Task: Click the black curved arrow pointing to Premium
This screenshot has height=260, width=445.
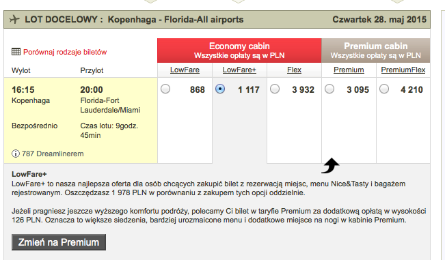Action: click(330, 165)
